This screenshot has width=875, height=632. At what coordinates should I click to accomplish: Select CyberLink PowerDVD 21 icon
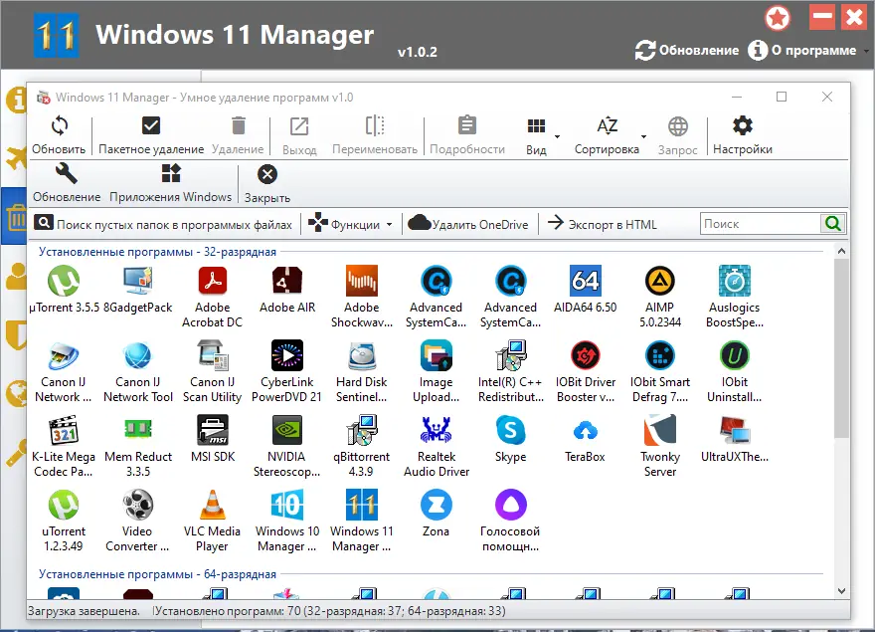(x=287, y=355)
